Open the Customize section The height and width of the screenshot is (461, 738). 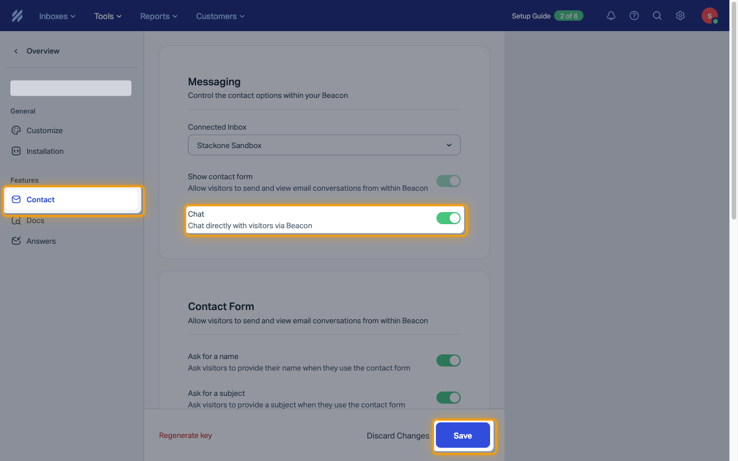tap(71, 130)
